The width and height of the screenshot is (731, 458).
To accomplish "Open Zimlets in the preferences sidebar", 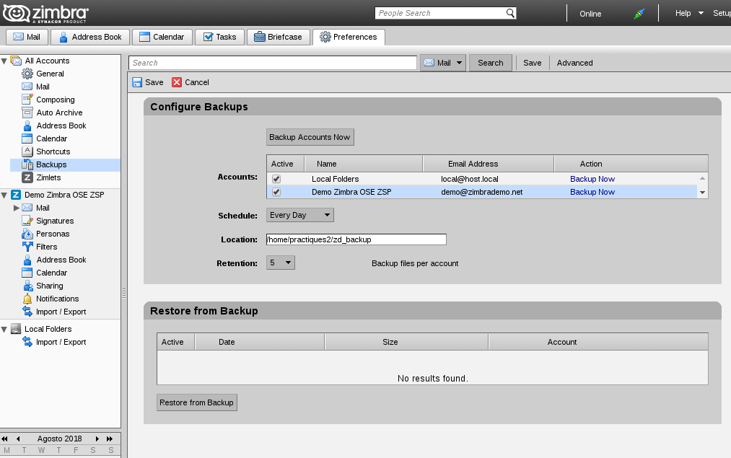I will 48,177.
